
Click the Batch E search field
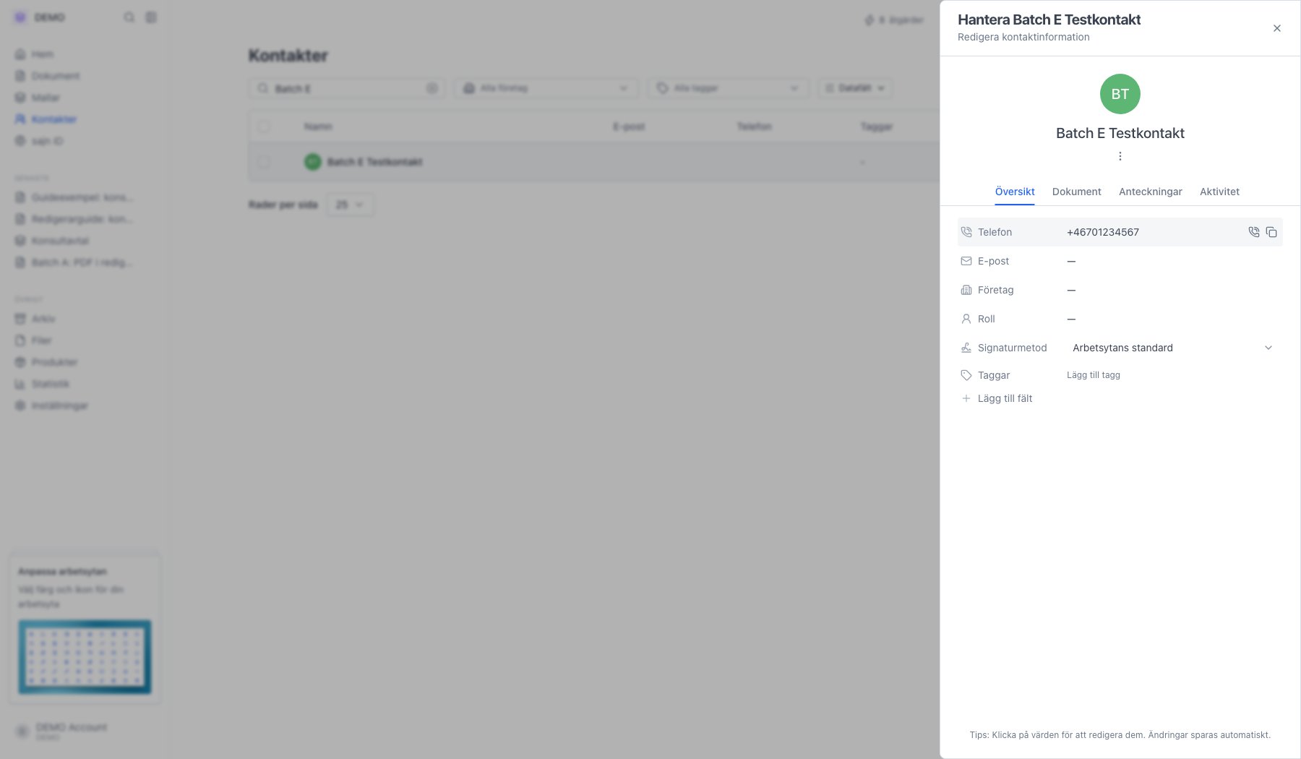tap(347, 88)
